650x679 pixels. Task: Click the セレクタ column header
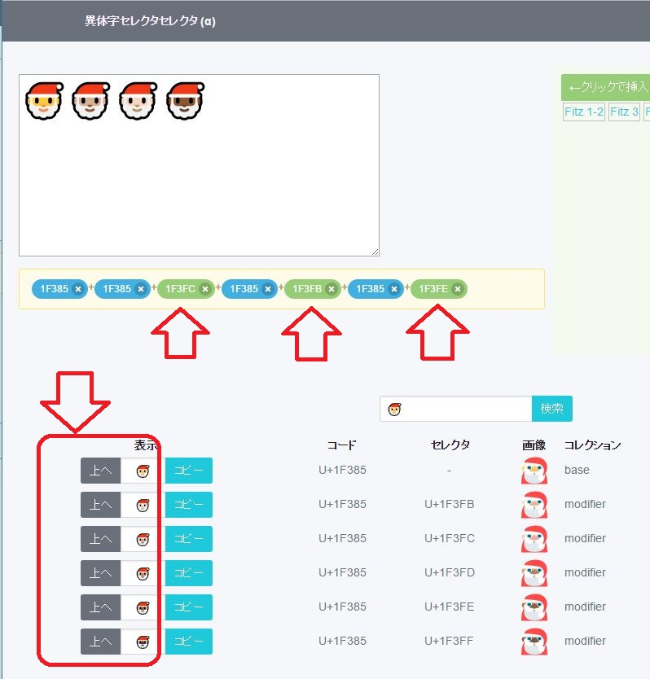(x=450, y=445)
